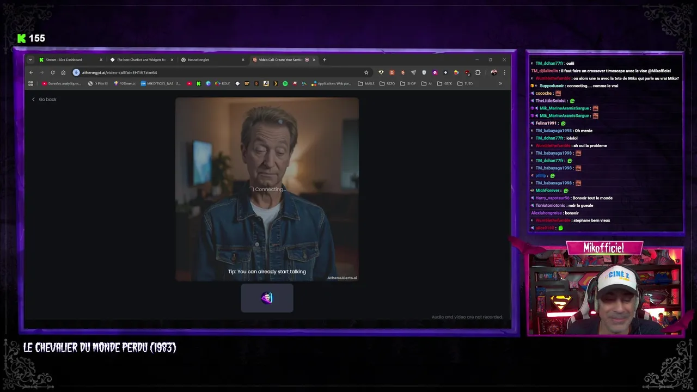Close the Nouvel onglet tab
This screenshot has width=697, height=392.
[x=243, y=60]
